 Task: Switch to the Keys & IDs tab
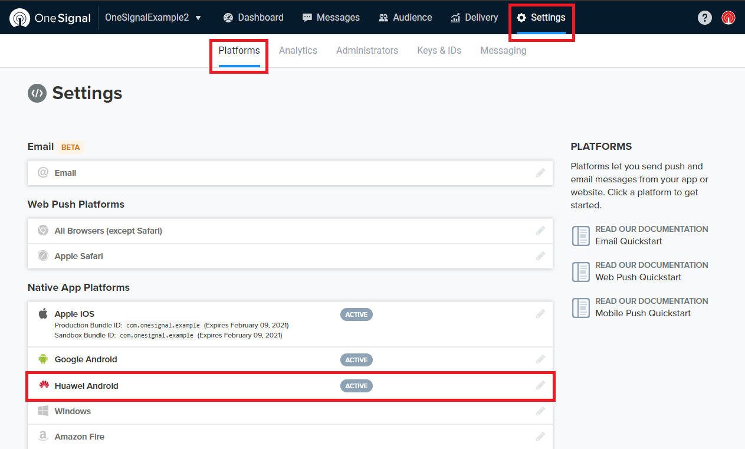[x=439, y=51]
